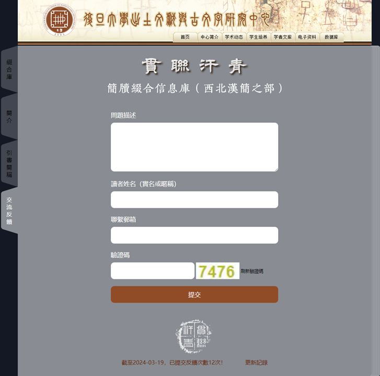Open the 电子资料 navigation tab

tap(307, 37)
